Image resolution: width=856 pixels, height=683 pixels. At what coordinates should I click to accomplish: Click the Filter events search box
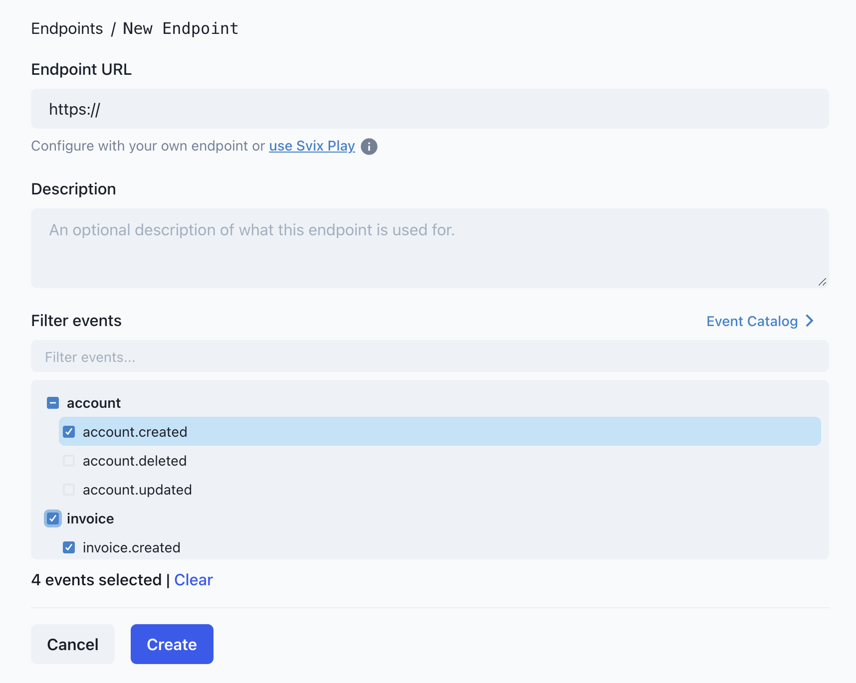tap(429, 356)
